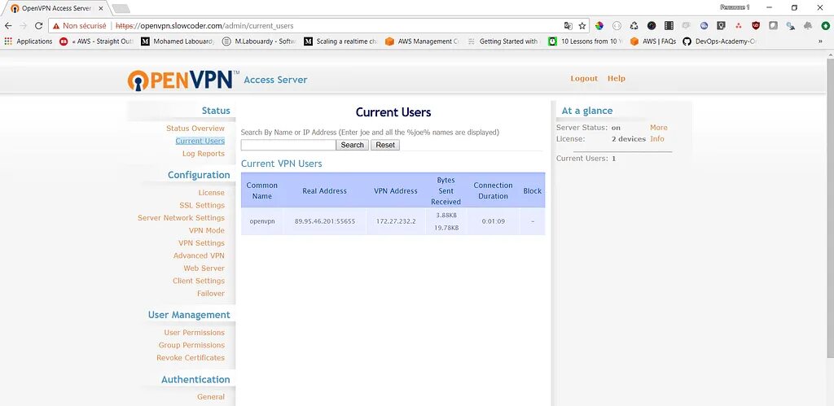Close the OpenVPN Access Server tab
Screen dimensions: 834x406
pyautogui.click(x=101, y=8)
